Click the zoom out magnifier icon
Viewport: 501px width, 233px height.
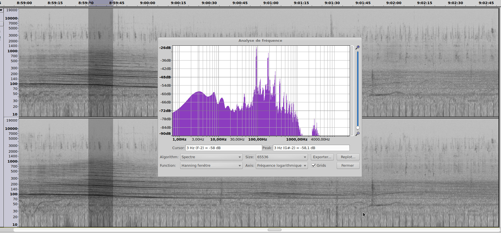click(x=357, y=134)
